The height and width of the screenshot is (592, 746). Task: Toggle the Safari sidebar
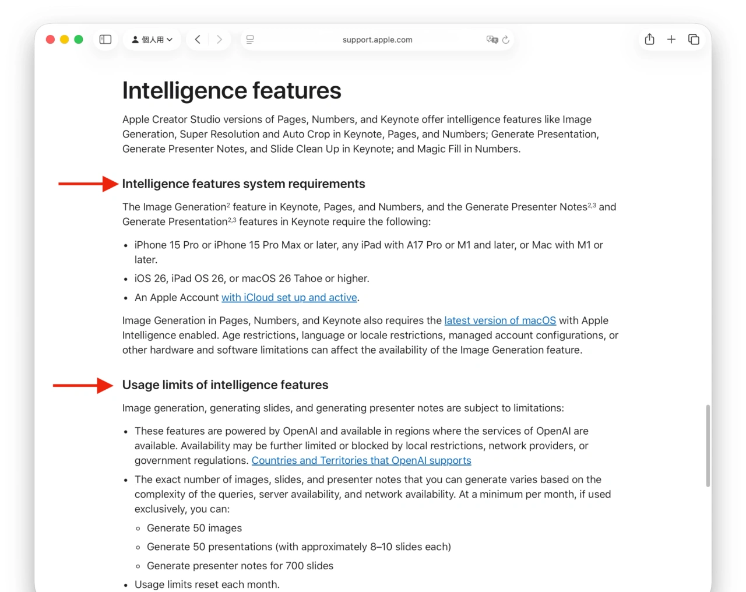105,40
